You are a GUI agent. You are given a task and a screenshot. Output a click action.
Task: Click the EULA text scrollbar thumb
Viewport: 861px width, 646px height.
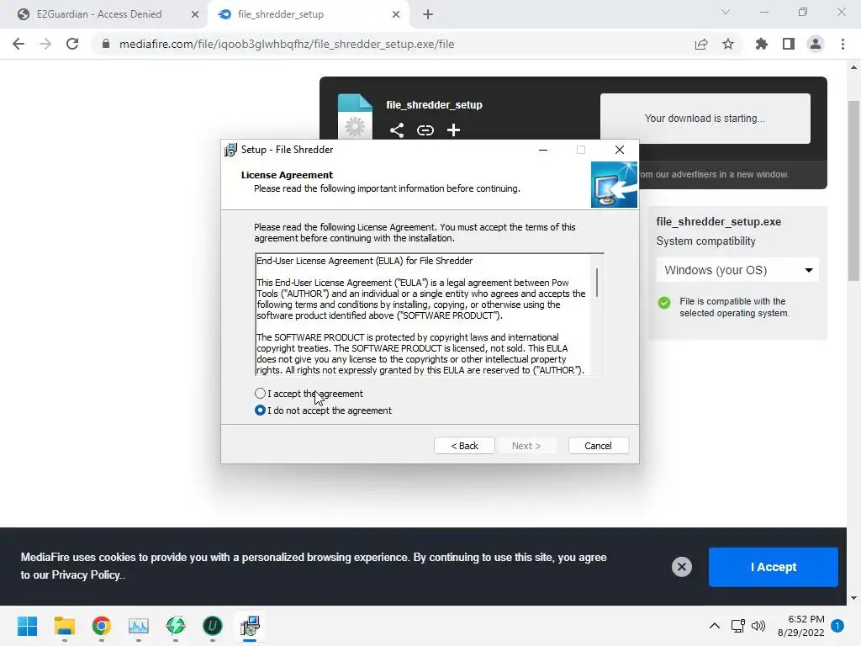[x=597, y=283]
